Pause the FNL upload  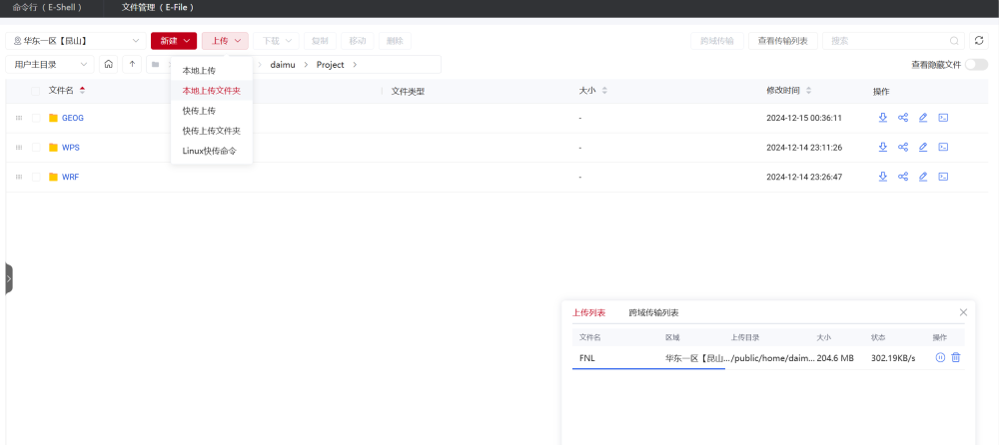940,358
